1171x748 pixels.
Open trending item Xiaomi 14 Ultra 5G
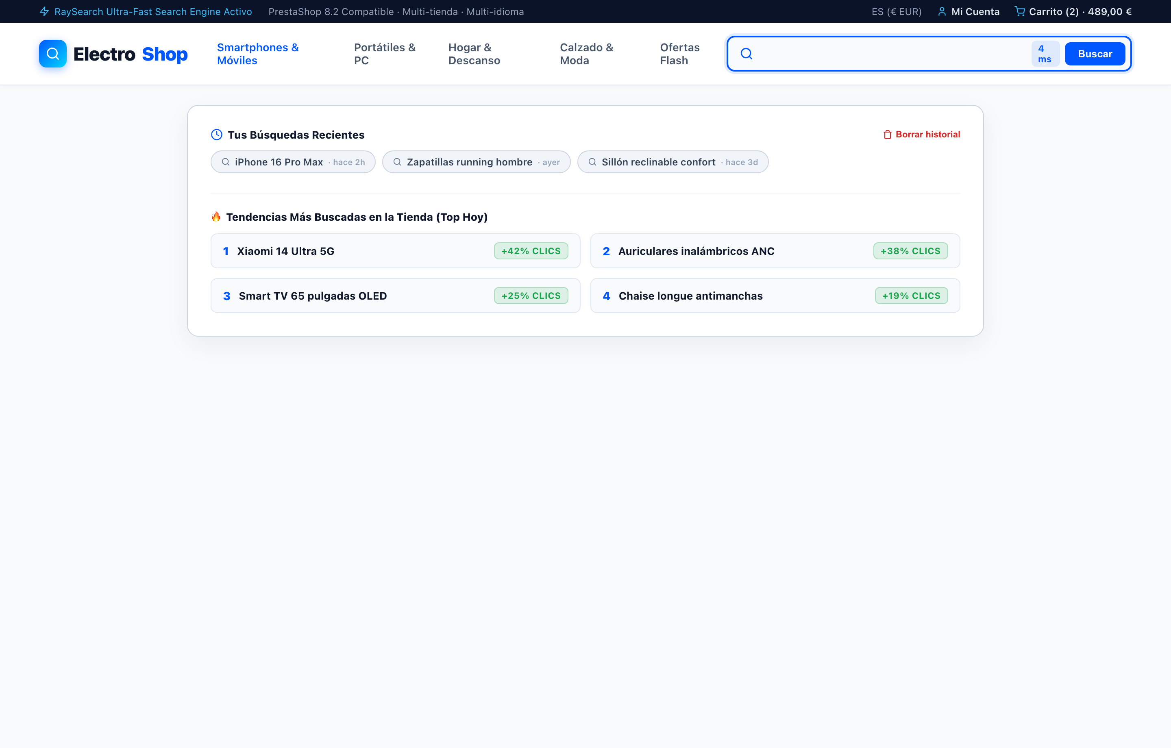tap(395, 251)
